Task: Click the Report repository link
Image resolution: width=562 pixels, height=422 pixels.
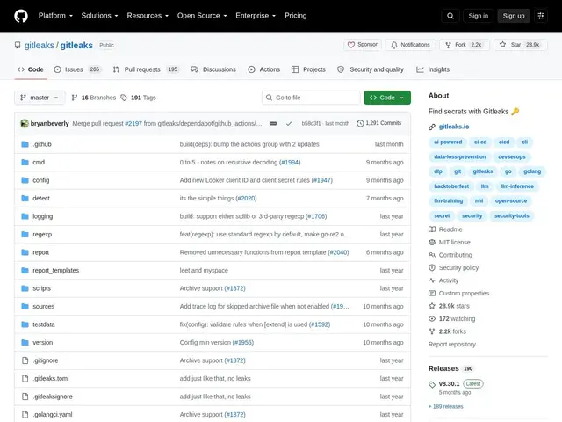Action: point(451,345)
